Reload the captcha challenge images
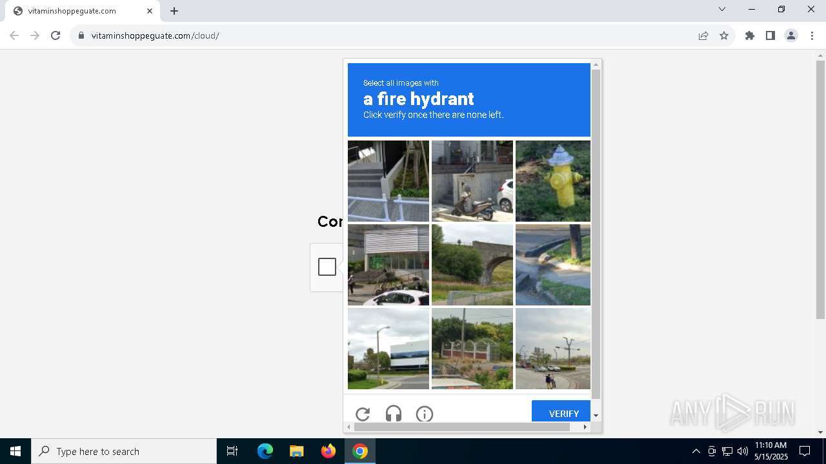The image size is (826, 464). (363, 414)
